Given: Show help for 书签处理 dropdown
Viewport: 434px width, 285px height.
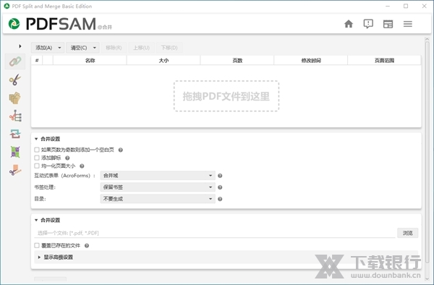Looking at the screenshot, I should click(x=220, y=187).
